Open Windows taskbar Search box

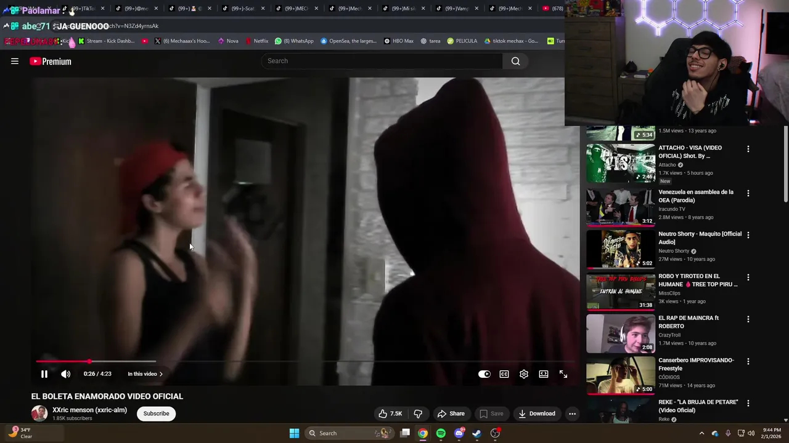[350, 433]
